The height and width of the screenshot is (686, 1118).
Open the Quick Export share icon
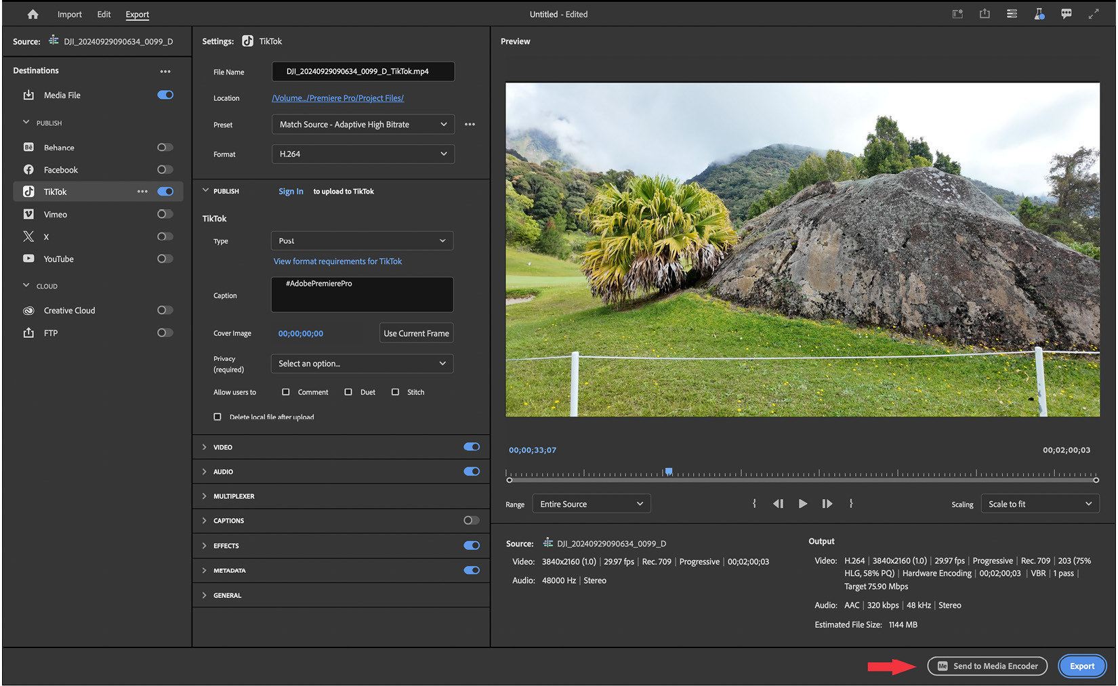pos(985,14)
